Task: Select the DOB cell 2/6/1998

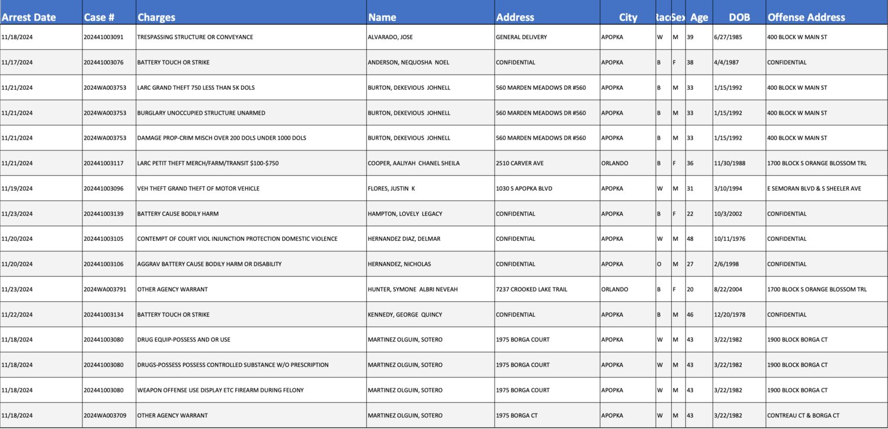Action: (739, 264)
